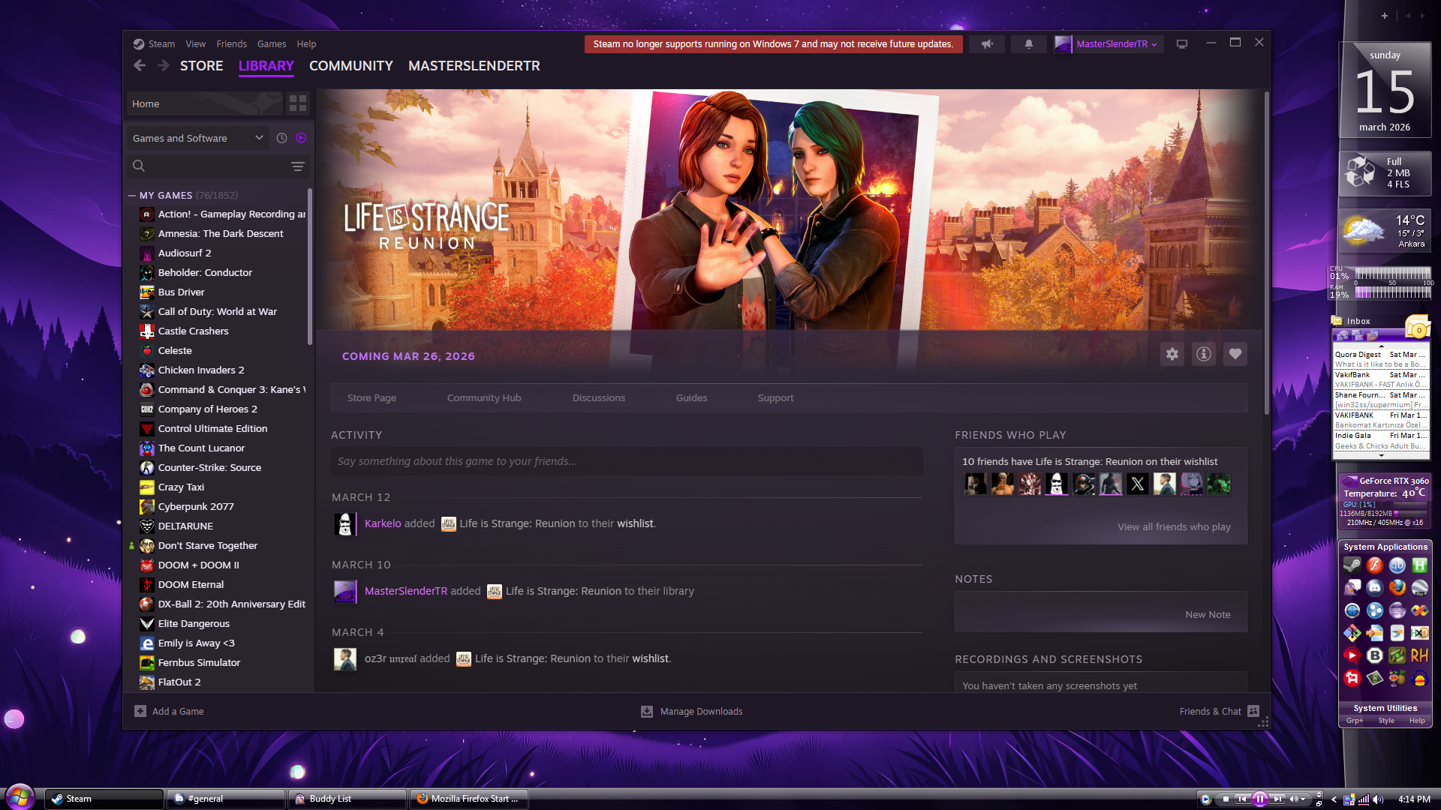This screenshot has height=810, width=1441.
Task: Add a Game button with plus icon
Action: (x=169, y=711)
